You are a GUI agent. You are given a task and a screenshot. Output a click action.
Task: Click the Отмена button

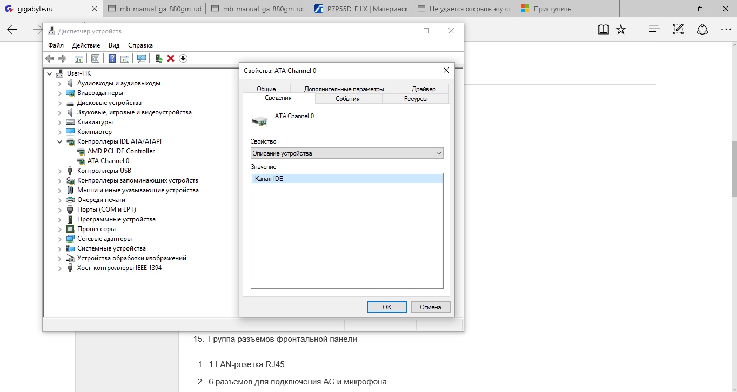431,307
